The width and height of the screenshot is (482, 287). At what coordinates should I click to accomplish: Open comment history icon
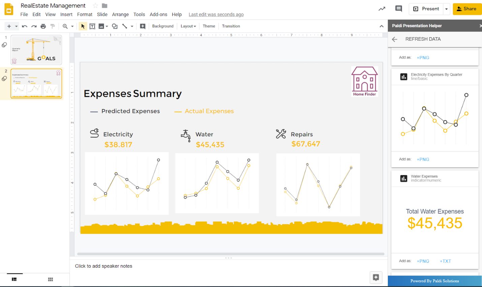(398, 9)
